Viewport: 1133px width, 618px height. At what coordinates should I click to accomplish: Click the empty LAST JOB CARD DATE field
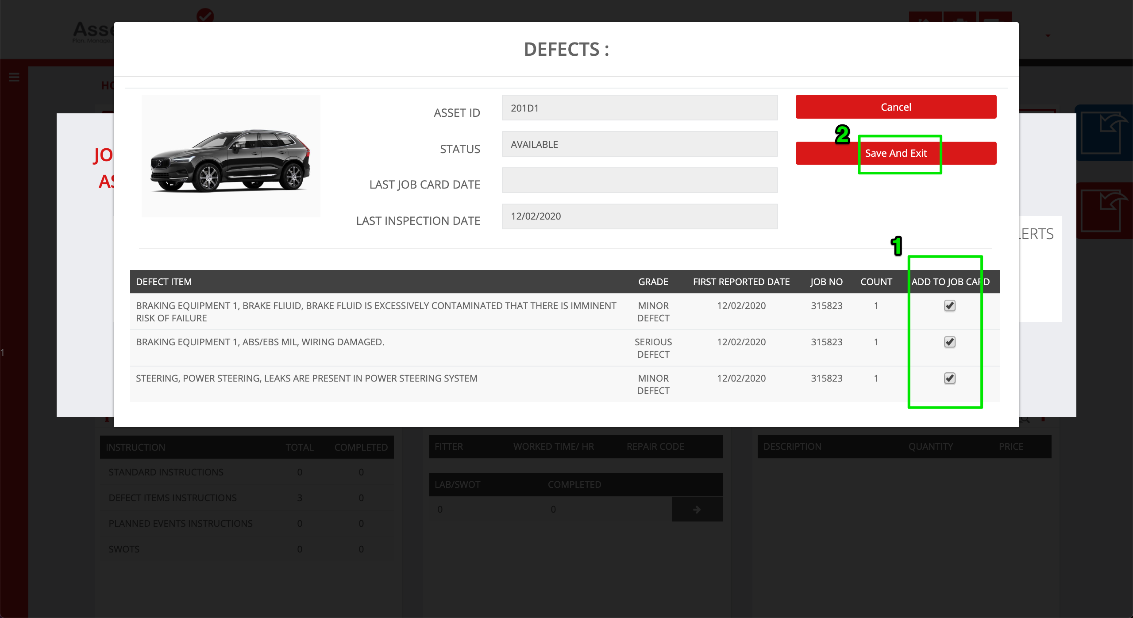(x=640, y=180)
